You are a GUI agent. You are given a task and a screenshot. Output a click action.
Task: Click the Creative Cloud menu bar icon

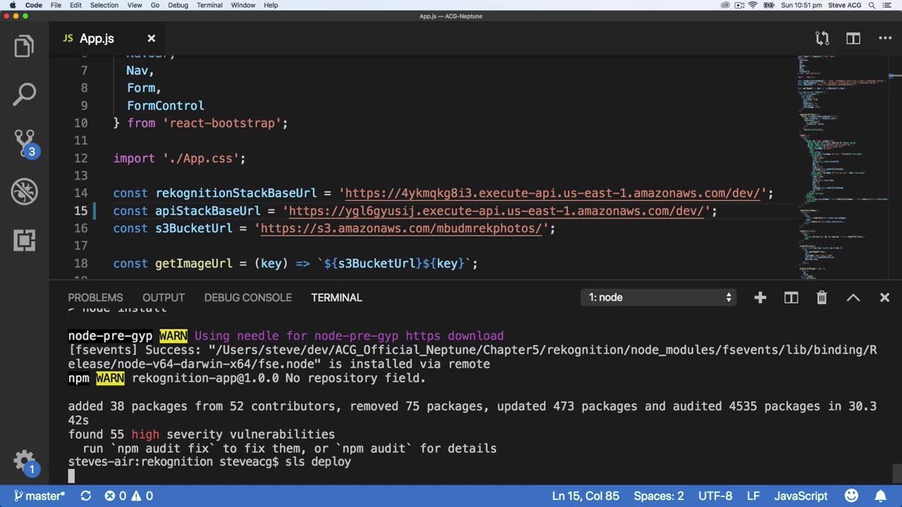(725, 5)
